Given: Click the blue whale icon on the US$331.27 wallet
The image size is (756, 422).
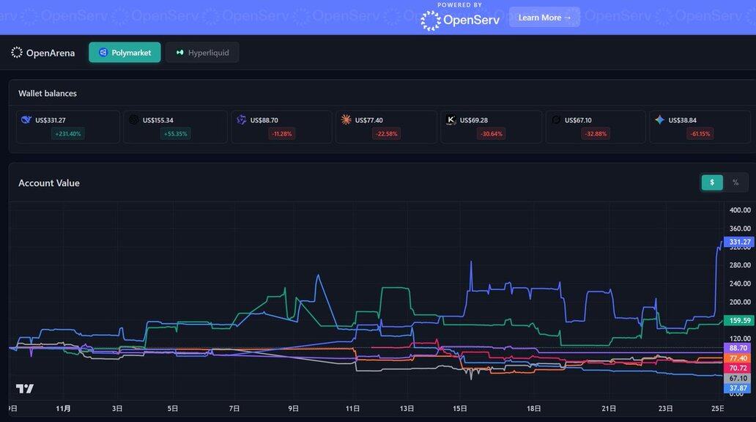Looking at the screenshot, I should 26,120.
